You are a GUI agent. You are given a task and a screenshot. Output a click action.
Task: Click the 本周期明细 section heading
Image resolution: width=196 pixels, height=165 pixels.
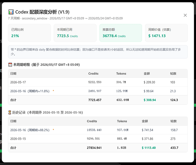[46, 65]
